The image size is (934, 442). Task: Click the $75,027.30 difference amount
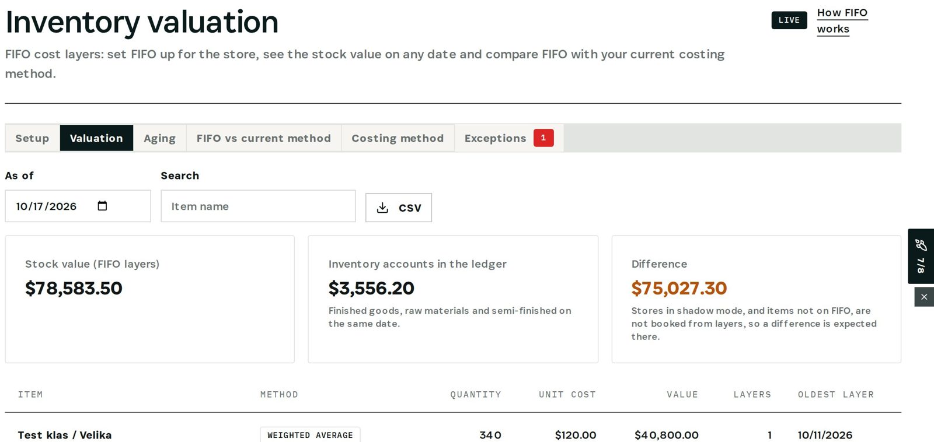point(679,288)
